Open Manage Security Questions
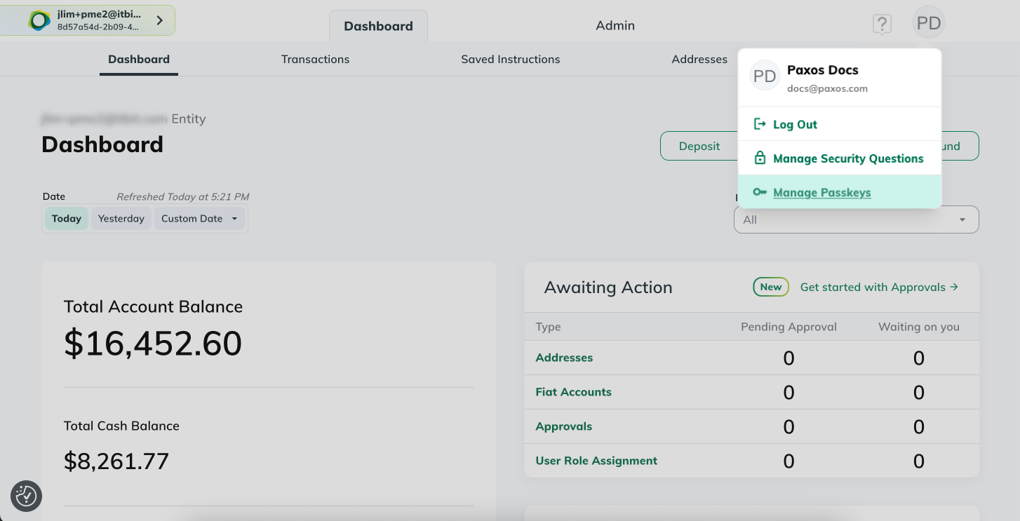Viewport: 1020px width, 521px height. [x=839, y=158]
